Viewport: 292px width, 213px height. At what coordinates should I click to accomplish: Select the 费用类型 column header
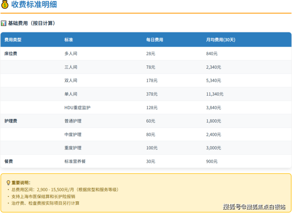pyautogui.click(x=13, y=40)
